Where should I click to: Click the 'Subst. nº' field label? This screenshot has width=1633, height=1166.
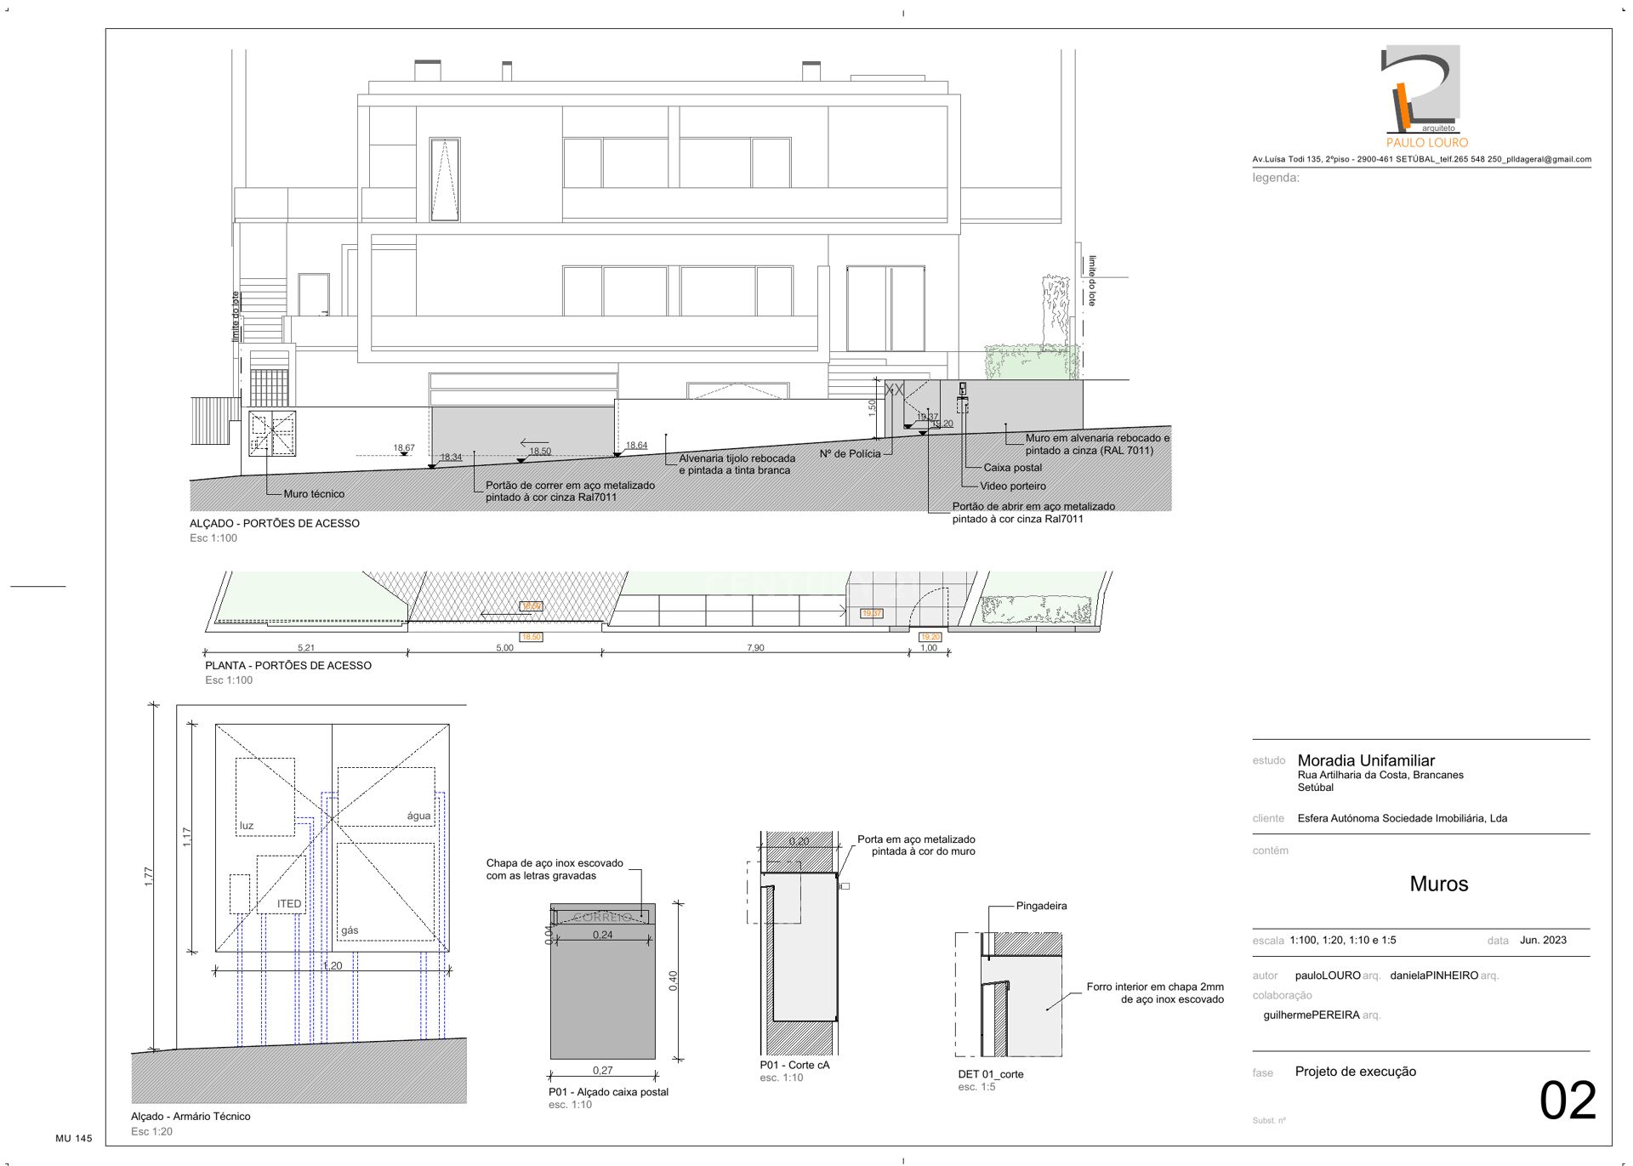[x=1269, y=1120]
